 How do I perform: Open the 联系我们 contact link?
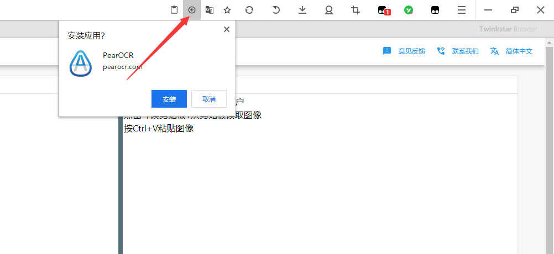point(458,51)
